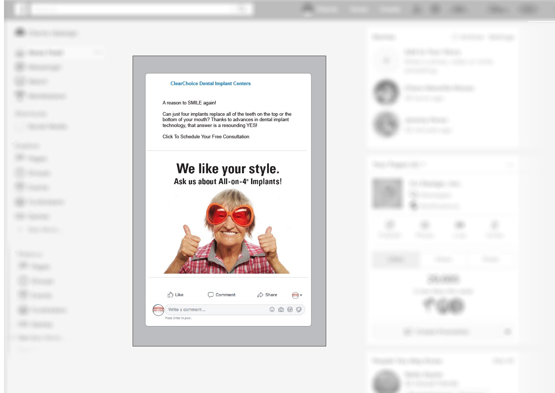Open the emoji picker in comment box

(x=272, y=310)
